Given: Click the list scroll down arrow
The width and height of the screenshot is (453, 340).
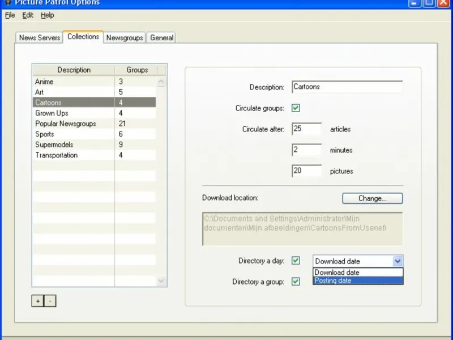Looking at the screenshot, I should coord(161,280).
